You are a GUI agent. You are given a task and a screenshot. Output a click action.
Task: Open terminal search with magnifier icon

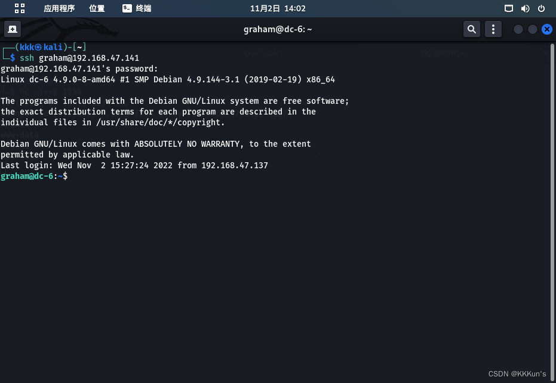(x=472, y=29)
